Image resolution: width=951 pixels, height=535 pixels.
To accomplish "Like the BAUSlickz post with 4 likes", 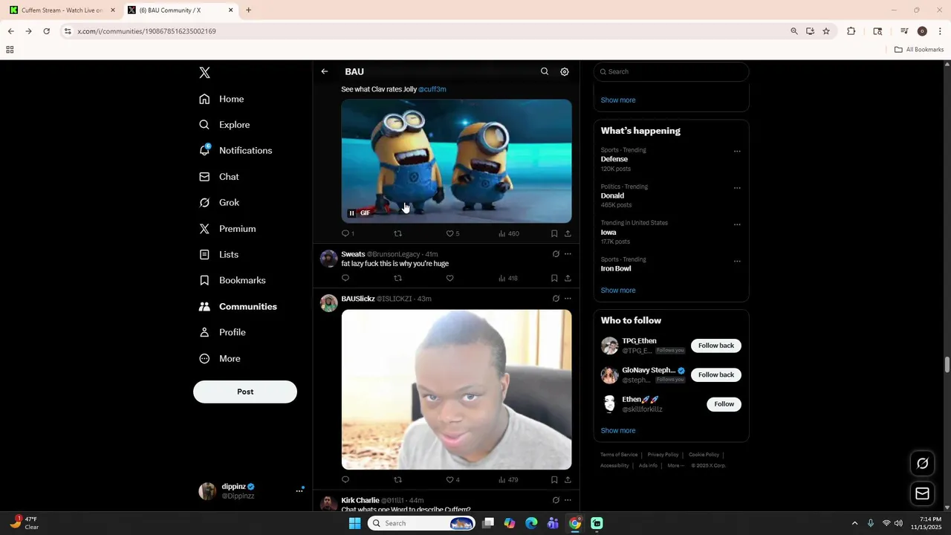I will point(452,480).
